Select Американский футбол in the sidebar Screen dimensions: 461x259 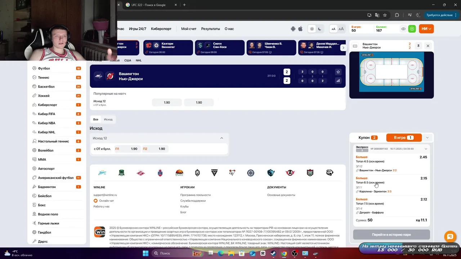(57, 178)
